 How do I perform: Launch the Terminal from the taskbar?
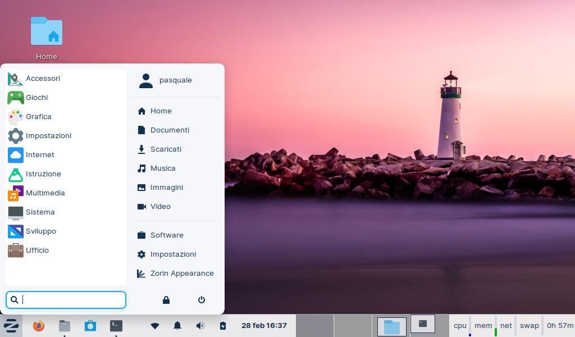(x=116, y=326)
